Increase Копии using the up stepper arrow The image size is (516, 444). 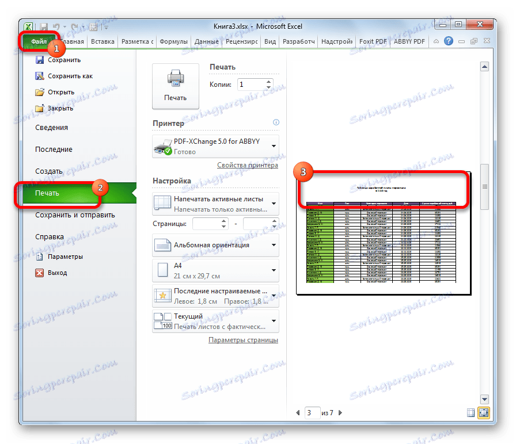point(268,81)
